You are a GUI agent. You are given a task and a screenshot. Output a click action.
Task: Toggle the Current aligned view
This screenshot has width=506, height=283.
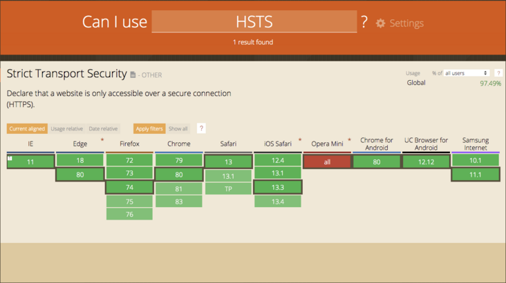click(27, 129)
